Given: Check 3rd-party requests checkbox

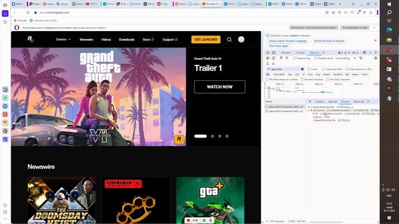Looking at the screenshot, I should tap(327, 80).
